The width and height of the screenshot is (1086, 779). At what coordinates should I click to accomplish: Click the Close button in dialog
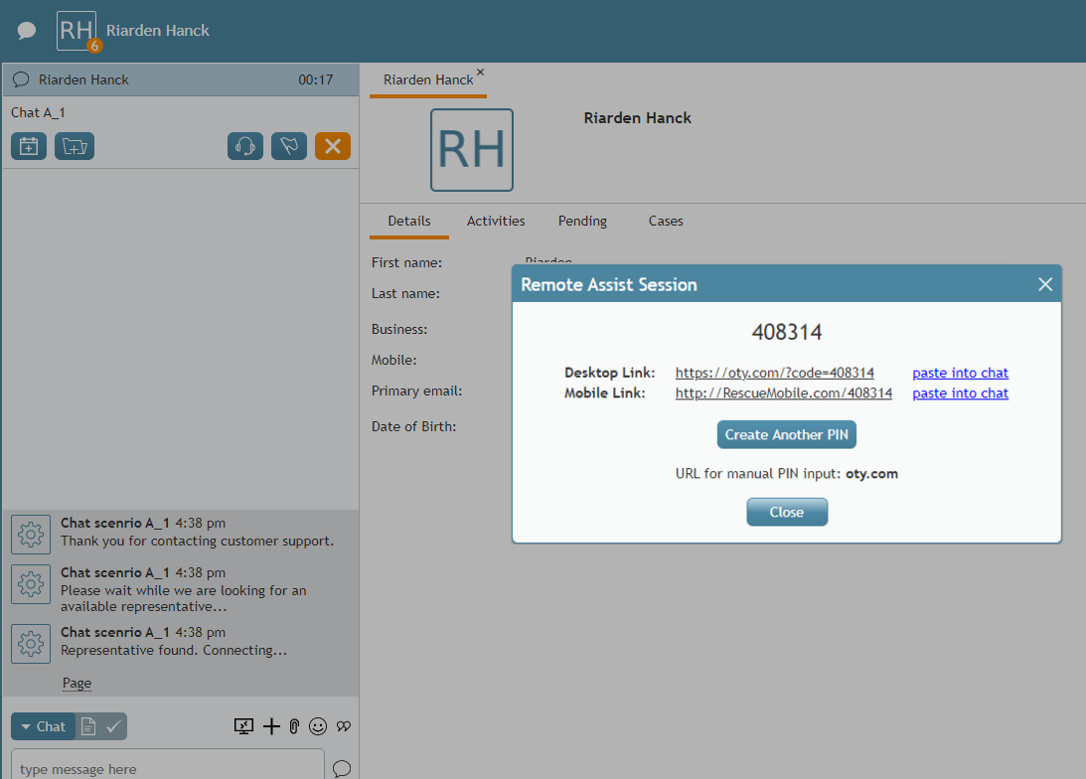(786, 512)
